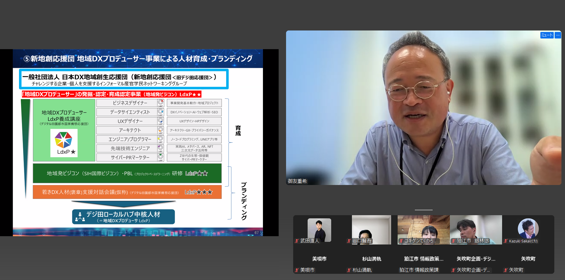Screen dimensions: 565x280
Task: Select 狛江市 銀林悠's video thumbnail
Action: click(476, 230)
